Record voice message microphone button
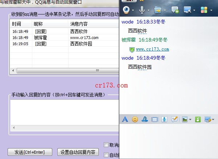 coord(164,119)
